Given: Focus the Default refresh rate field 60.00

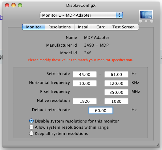Looking at the screenshot, I should coord(101,110).
